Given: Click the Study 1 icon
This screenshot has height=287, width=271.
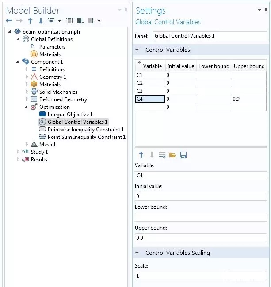Looking at the screenshot, I should tap(26, 152).
